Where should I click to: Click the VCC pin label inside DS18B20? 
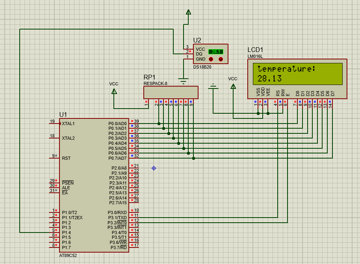200,49
